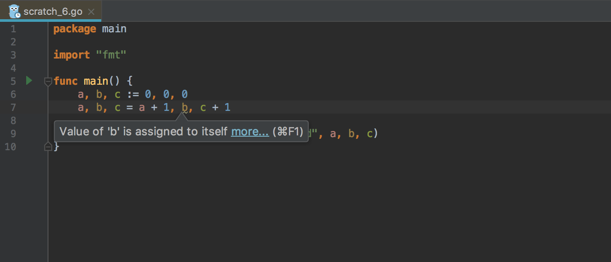
Task: Run main via the green gutter arrow
Action: [x=29, y=81]
